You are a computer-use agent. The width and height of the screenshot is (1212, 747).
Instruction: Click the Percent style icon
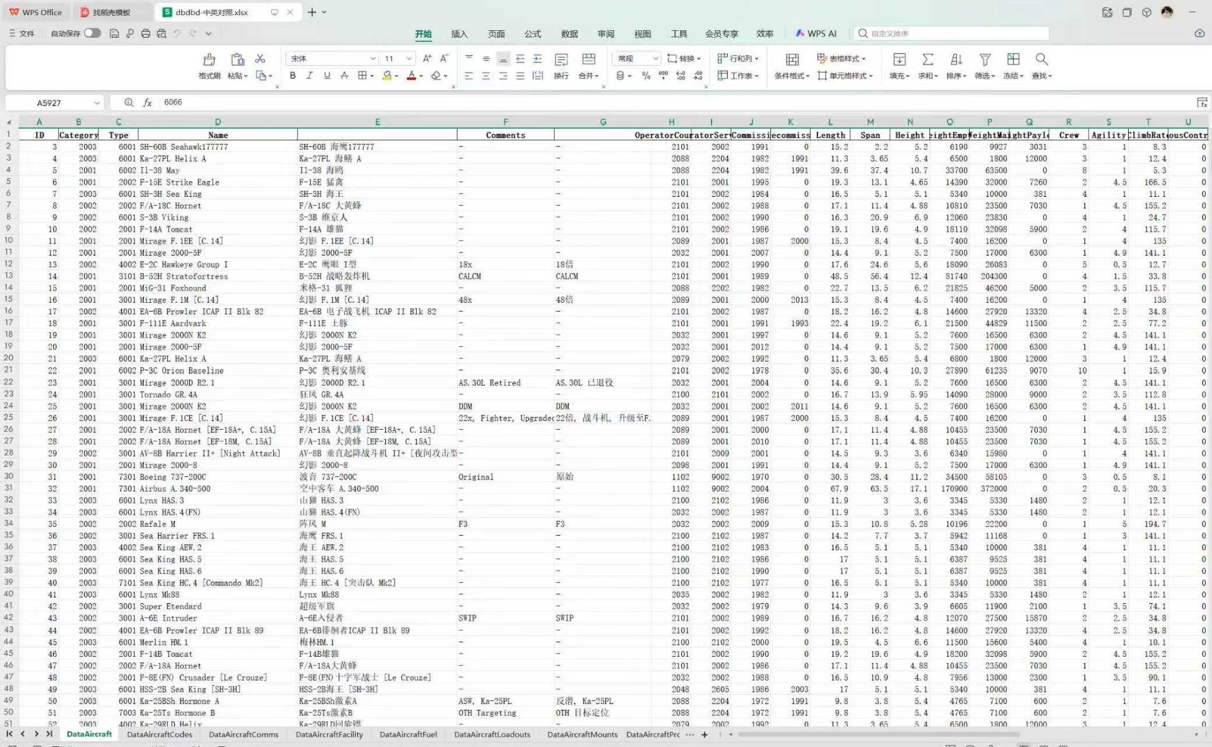click(x=646, y=76)
